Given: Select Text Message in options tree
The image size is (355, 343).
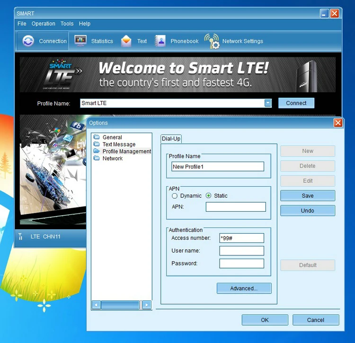Looking at the screenshot, I should [119, 144].
